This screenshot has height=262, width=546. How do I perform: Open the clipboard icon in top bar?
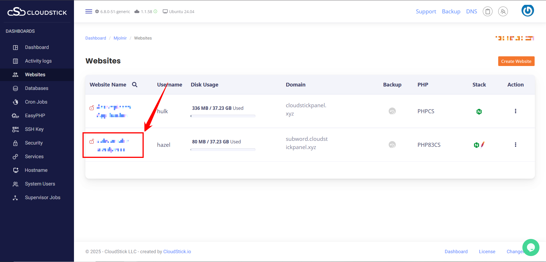487,11
